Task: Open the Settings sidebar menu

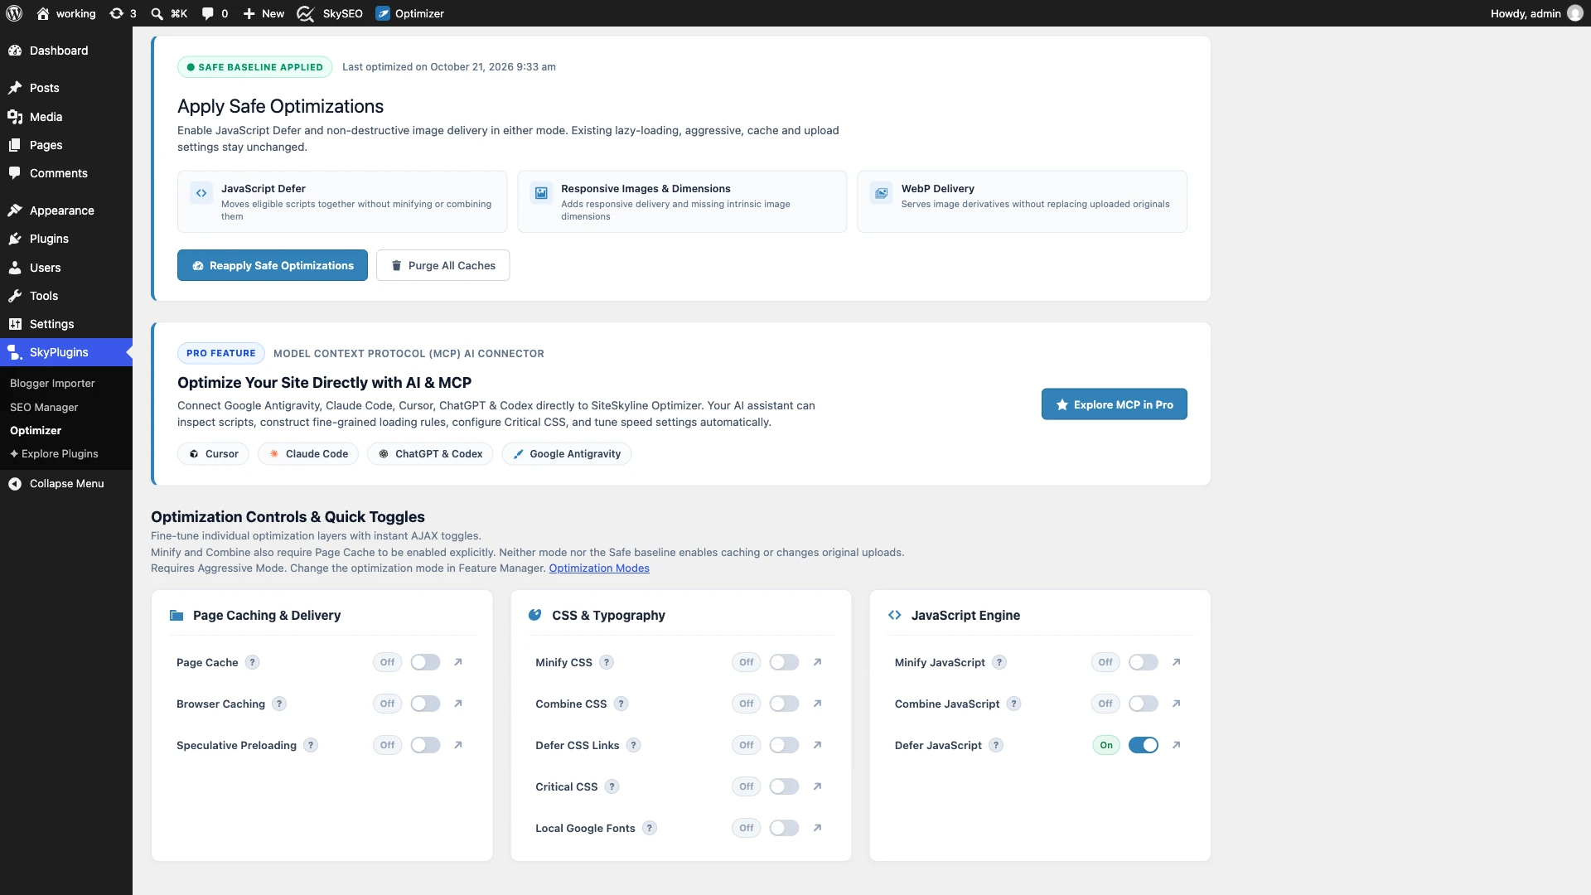Action: [66, 324]
